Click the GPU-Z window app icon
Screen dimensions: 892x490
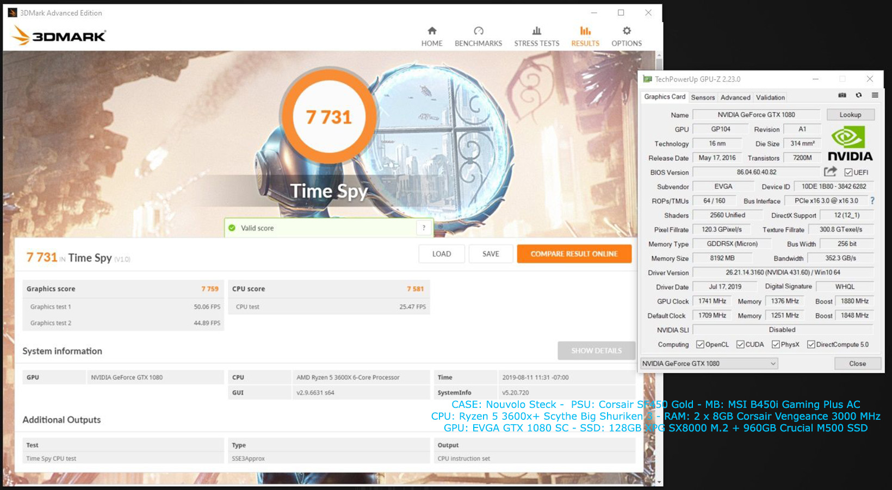coord(647,79)
